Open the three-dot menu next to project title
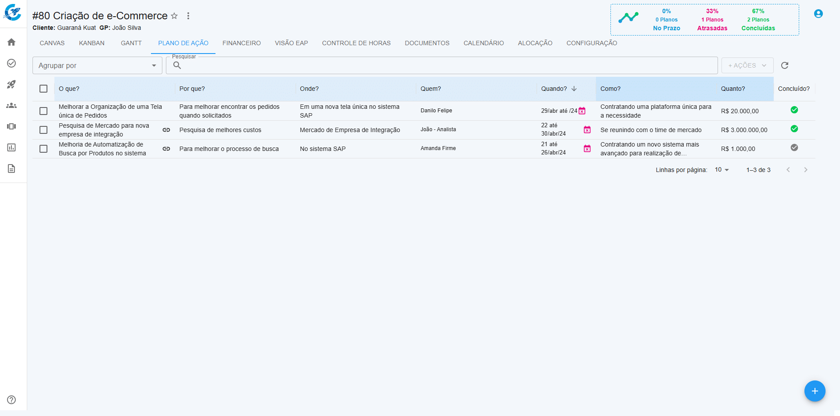Image resolution: width=840 pixels, height=416 pixels. (188, 16)
